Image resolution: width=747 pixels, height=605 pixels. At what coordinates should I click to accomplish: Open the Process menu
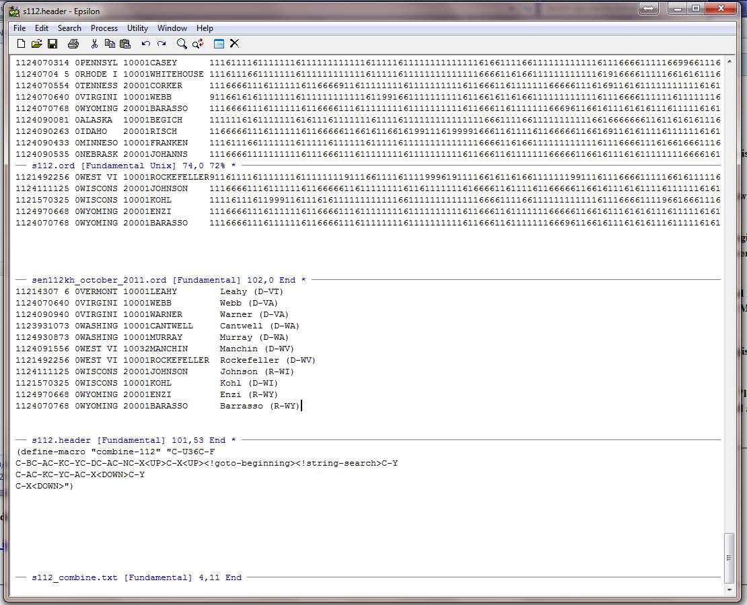click(104, 28)
